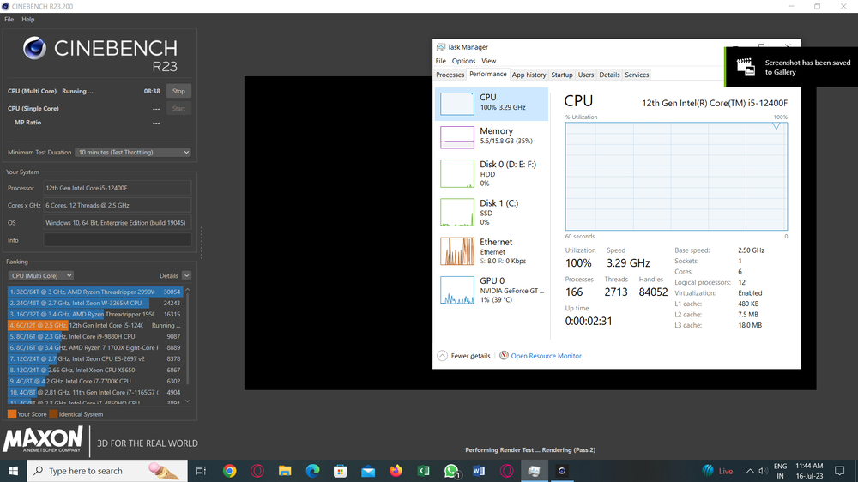Open Microsoft Store from taskbar
The height and width of the screenshot is (482, 858).
(x=341, y=471)
